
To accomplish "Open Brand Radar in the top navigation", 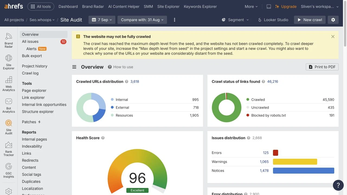I will pyautogui.click(x=93, y=6).
